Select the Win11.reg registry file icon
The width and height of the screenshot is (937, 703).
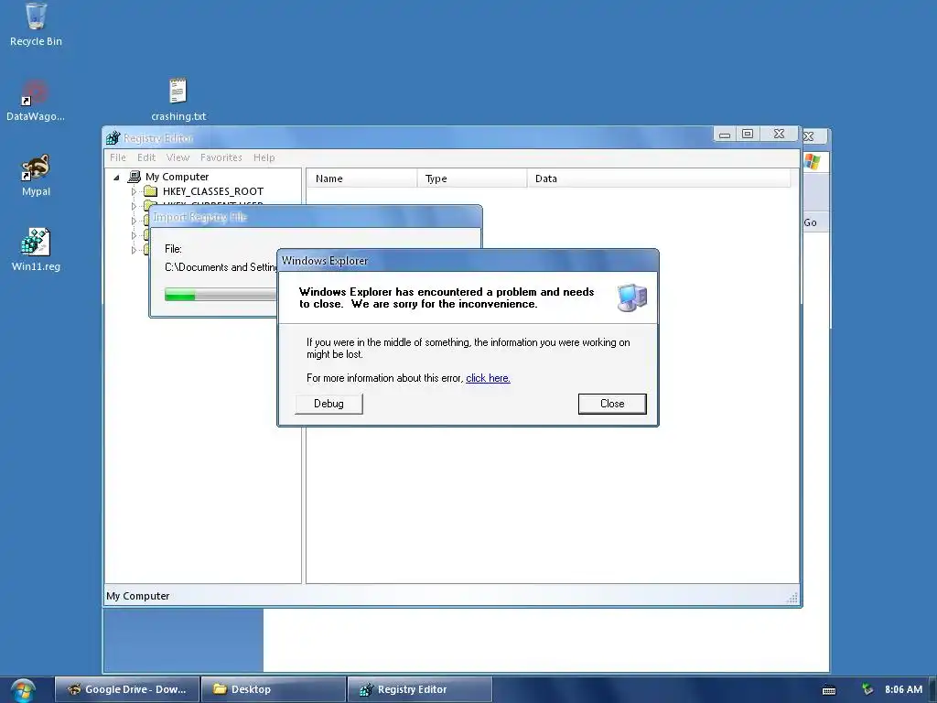coord(36,242)
